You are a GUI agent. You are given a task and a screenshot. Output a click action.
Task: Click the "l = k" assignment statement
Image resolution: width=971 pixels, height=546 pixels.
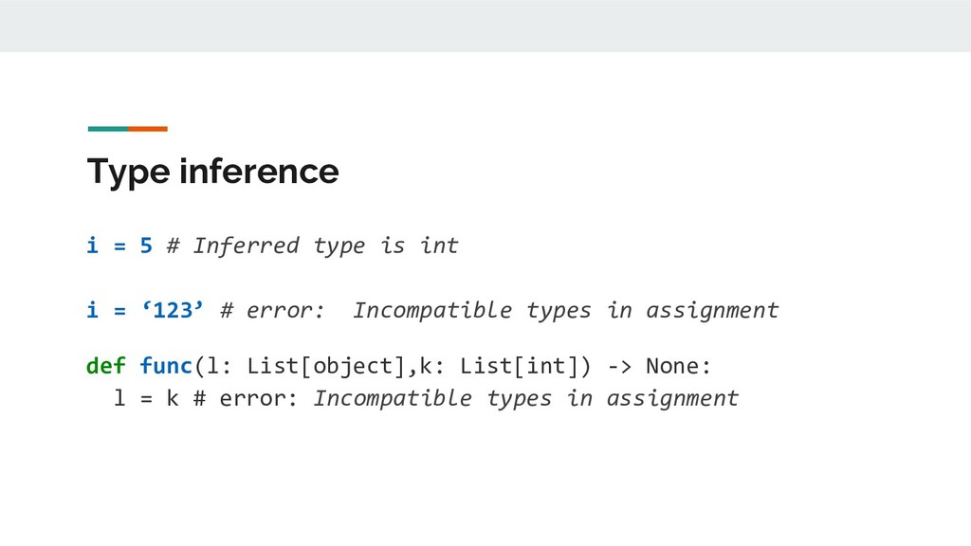pyautogui.click(x=146, y=398)
